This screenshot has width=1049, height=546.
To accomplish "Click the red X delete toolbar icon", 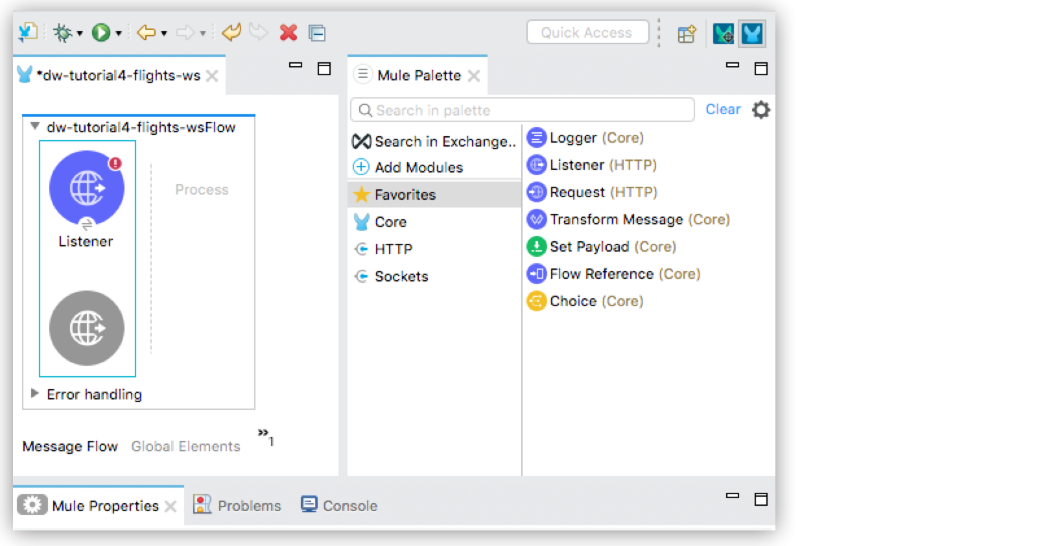I will [289, 32].
